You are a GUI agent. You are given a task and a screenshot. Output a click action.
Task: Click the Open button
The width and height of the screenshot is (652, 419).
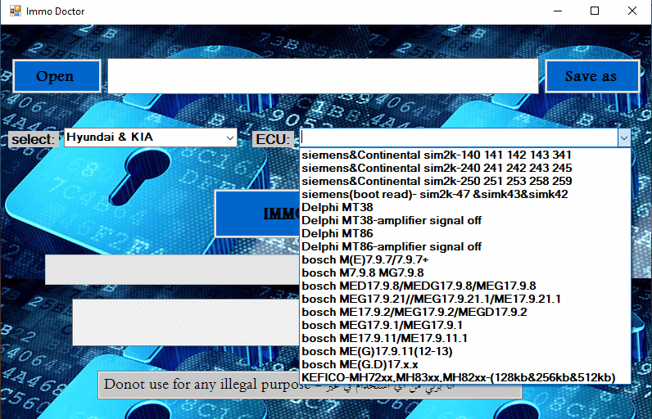pyautogui.click(x=56, y=76)
